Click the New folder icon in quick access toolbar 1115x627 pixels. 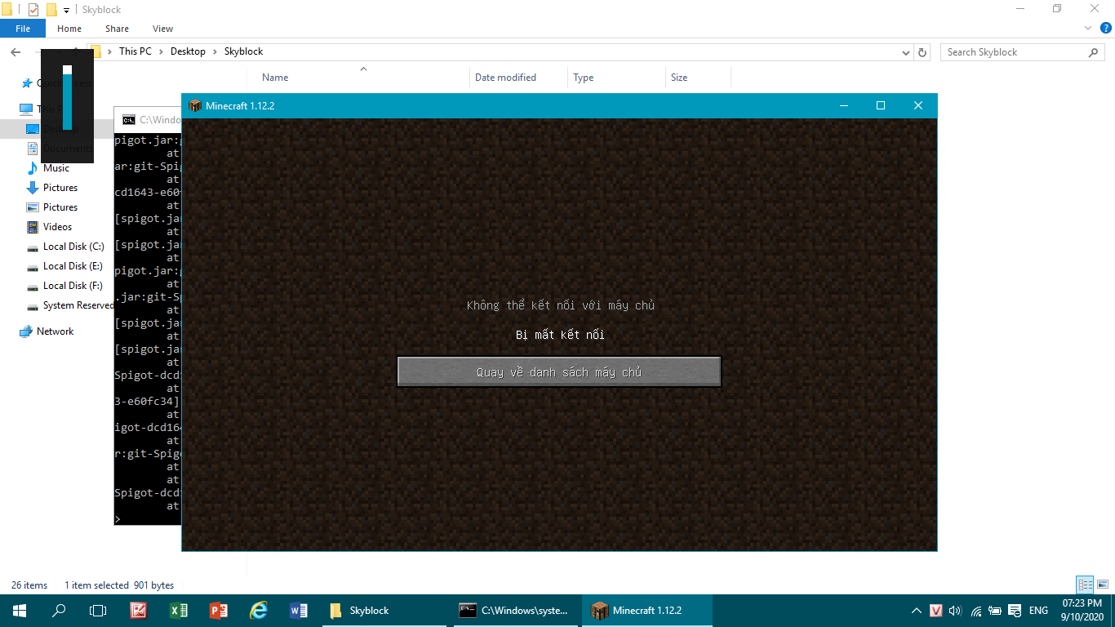(x=51, y=10)
